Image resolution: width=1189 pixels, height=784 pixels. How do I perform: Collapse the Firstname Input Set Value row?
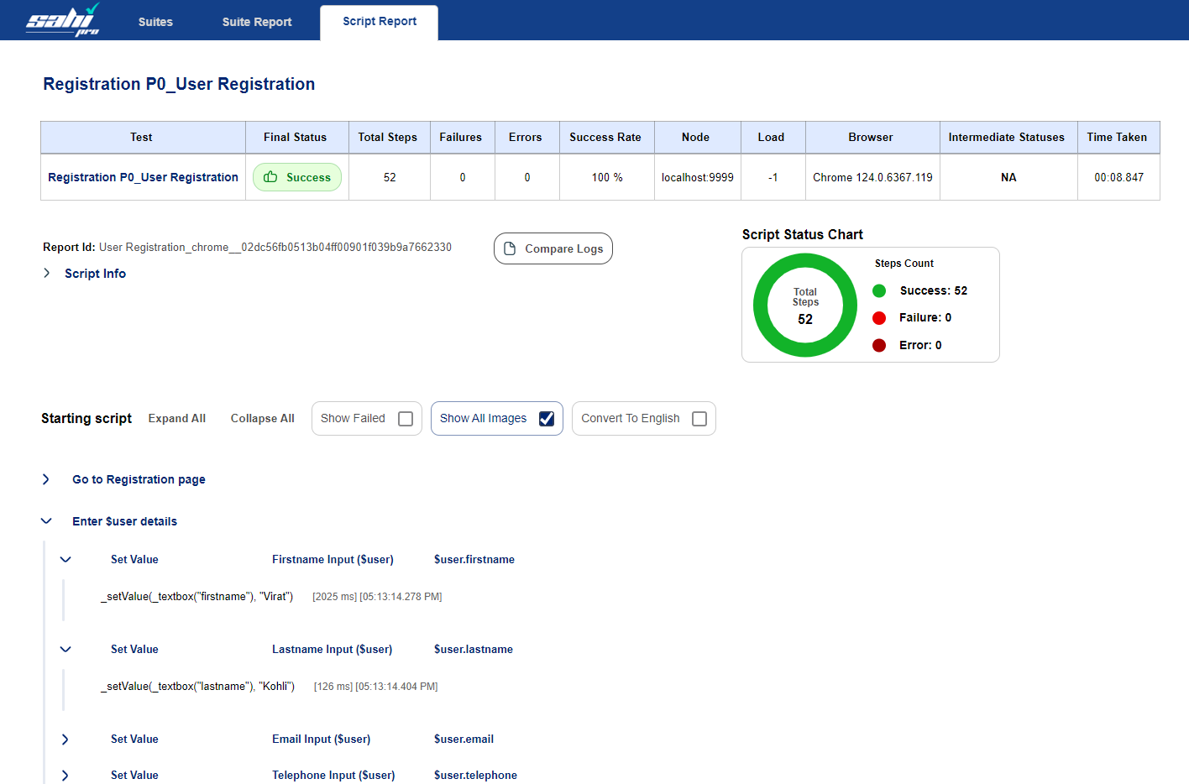pos(65,560)
